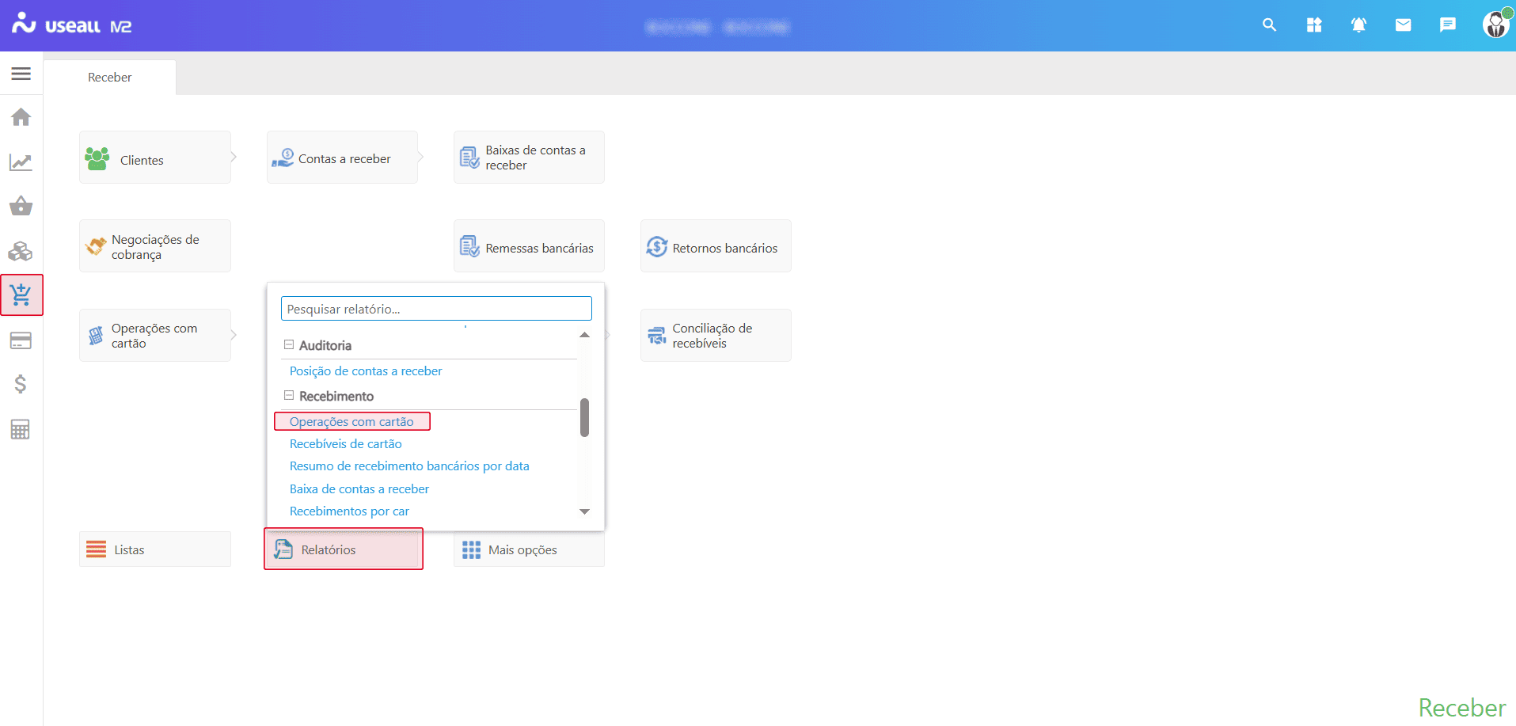
Task: Open Posição de contas a receber report
Action: (x=366, y=371)
